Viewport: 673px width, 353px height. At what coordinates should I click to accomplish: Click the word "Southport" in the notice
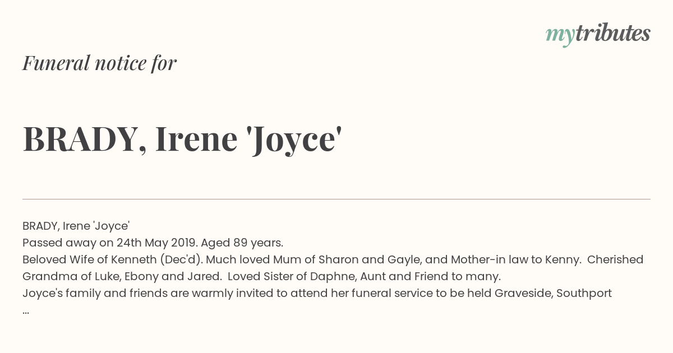584,293
